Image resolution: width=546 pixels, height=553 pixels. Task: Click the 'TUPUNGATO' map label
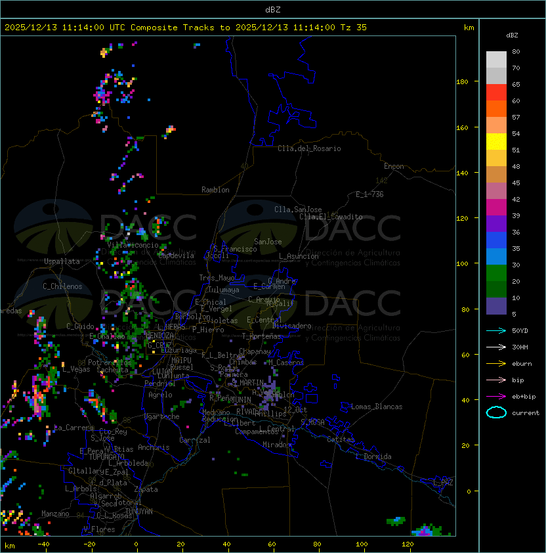tap(106, 456)
